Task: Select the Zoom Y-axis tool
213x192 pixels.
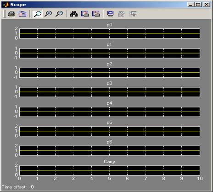Action: (59, 14)
